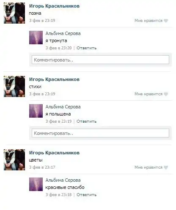Open Альбина Серова name above 'я тронута'

pyautogui.click(x=63, y=33)
